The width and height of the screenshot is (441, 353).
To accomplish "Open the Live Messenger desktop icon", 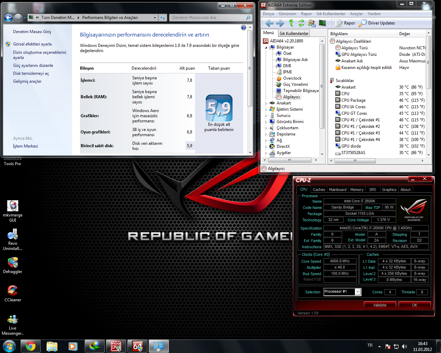I will click(x=13, y=325).
